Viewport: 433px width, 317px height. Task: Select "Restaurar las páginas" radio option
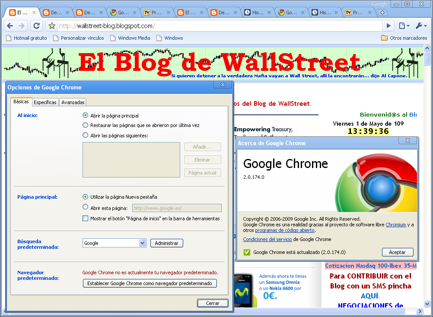85,125
